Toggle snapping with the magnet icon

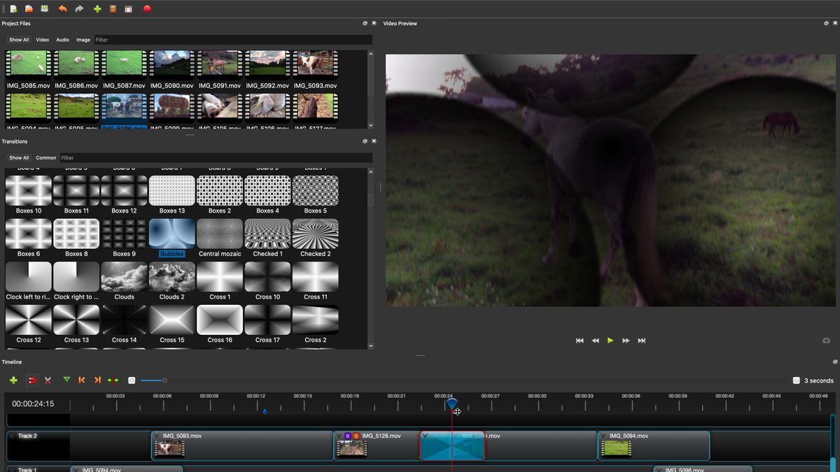tap(31, 380)
